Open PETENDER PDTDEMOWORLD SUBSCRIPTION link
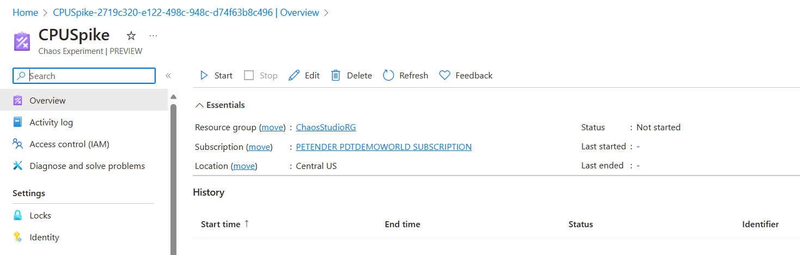This screenshot has width=800, height=255. click(x=383, y=147)
